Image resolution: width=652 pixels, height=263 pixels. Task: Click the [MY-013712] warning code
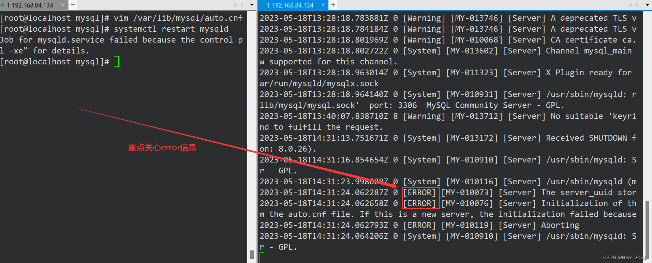(x=477, y=116)
